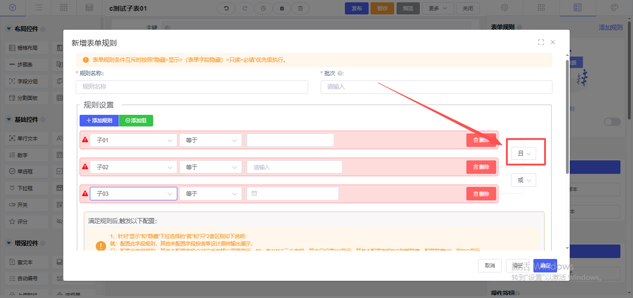Toggle the switch in the right panel
633x298 pixels.
(x=612, y=122)
